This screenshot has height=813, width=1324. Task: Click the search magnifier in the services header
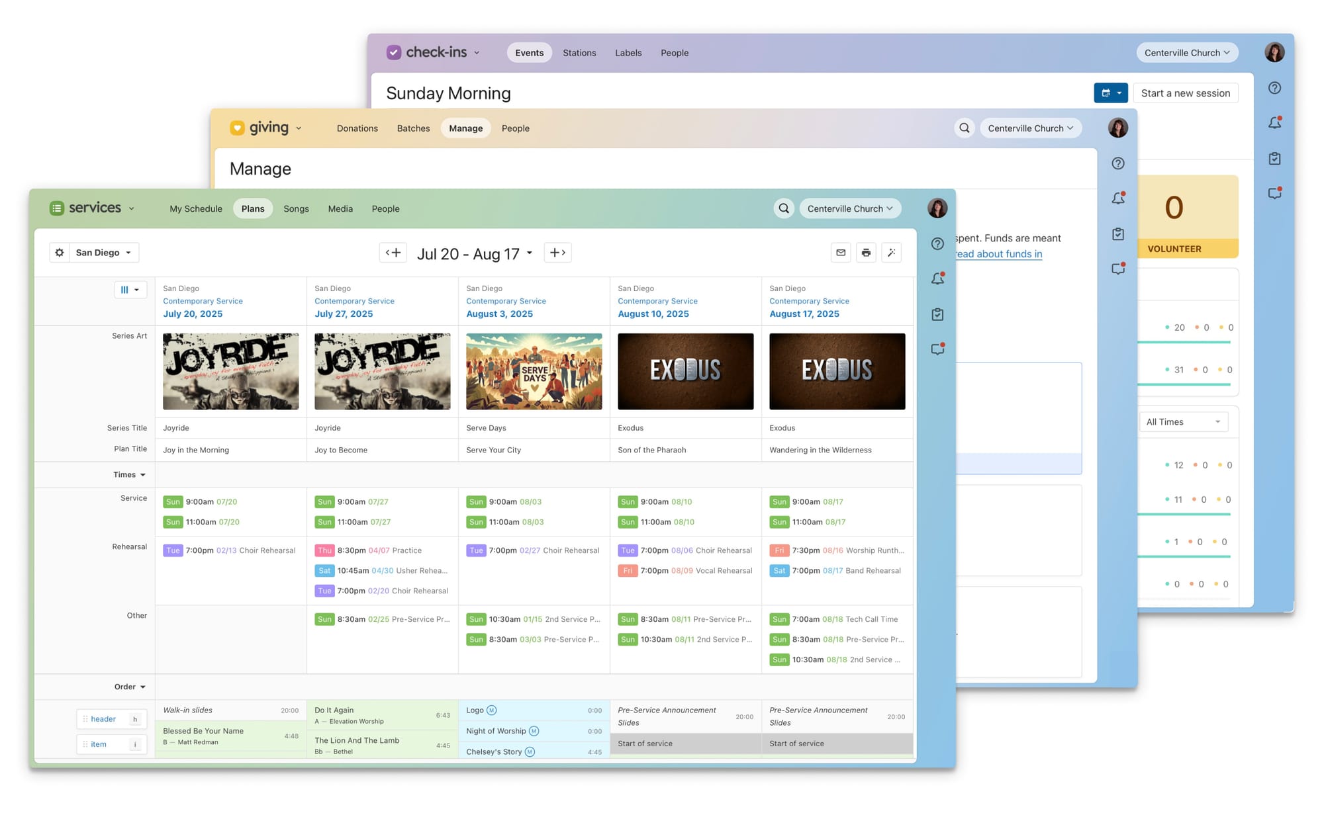(x=784, y=208)
